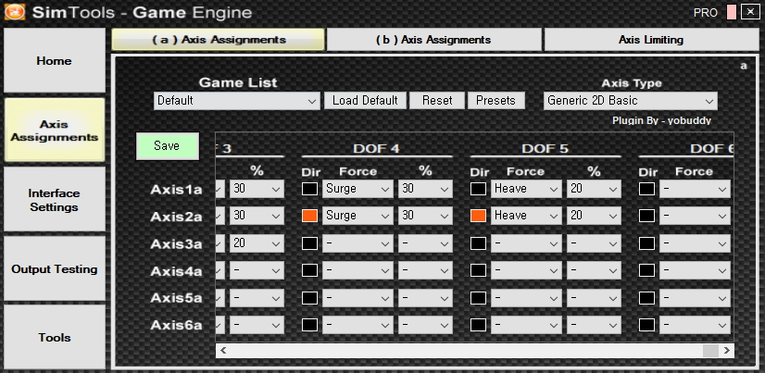Screen dimensions: 765x373
Task: Toggle DOF 6 direction box for Axis2a
Action: [647, 216]
